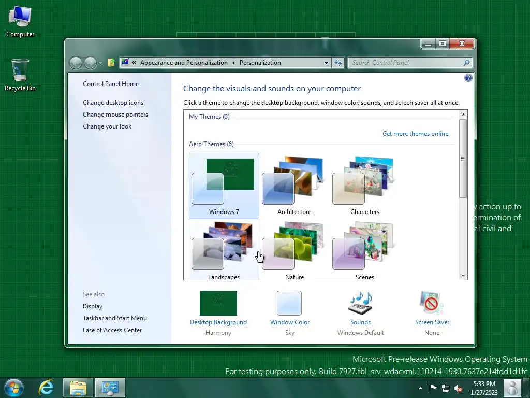Click the control panel icon in address bar
The height and width of the screenshot is (398, 530).
(x=125, y=62)
